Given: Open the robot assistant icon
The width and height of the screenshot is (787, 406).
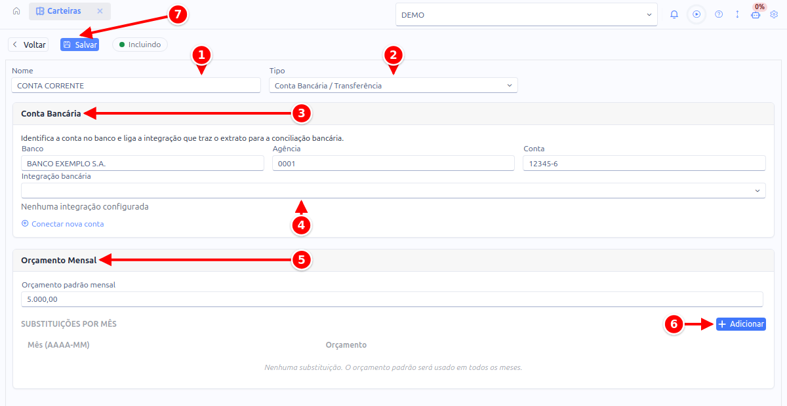Looking at the screenshot, I should (756, 15).
